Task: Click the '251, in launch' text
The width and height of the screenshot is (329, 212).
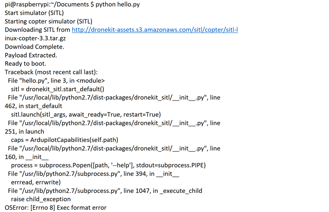Action: point(24,131)
